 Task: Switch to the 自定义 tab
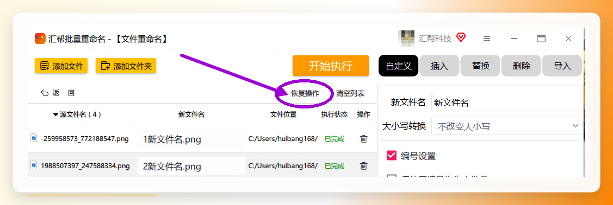coord(398,66)
